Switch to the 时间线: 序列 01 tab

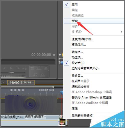click(x=20, y=82)
